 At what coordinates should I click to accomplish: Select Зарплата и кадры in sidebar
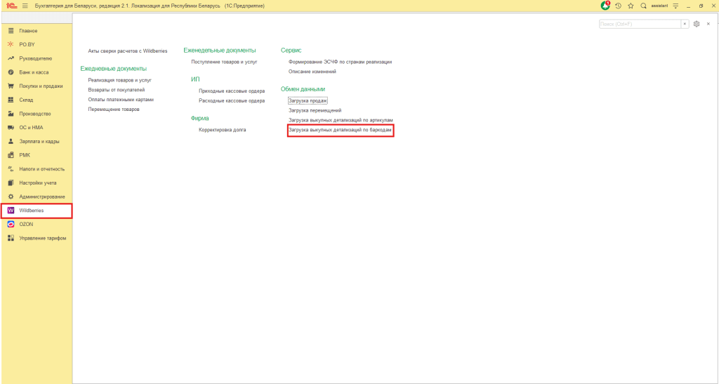39,141
